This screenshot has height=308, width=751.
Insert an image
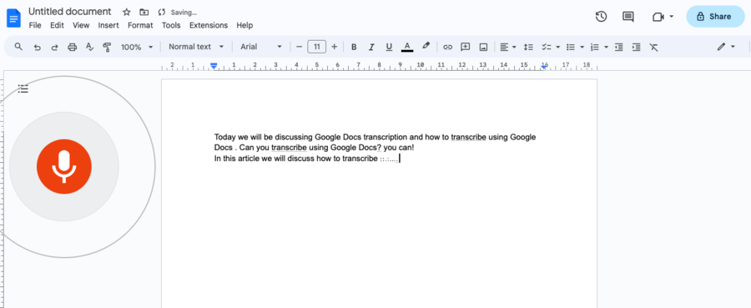tap(483, 47)
